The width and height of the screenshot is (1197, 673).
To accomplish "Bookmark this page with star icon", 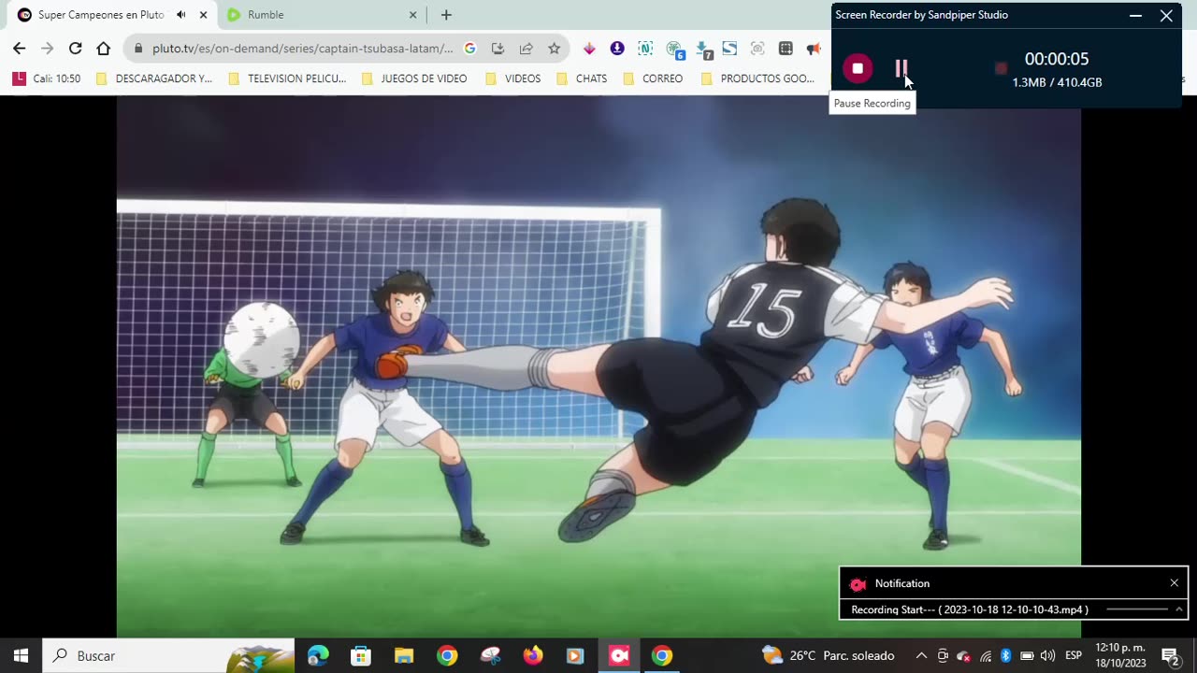I will click(554, 49).
